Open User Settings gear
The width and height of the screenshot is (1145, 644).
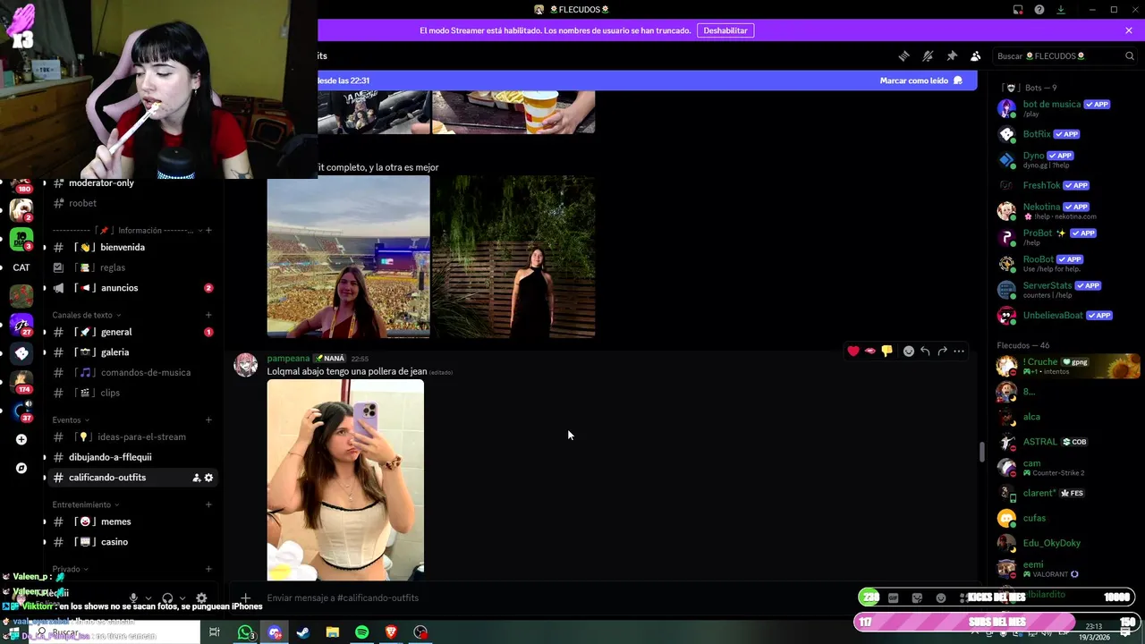[201, 598]
